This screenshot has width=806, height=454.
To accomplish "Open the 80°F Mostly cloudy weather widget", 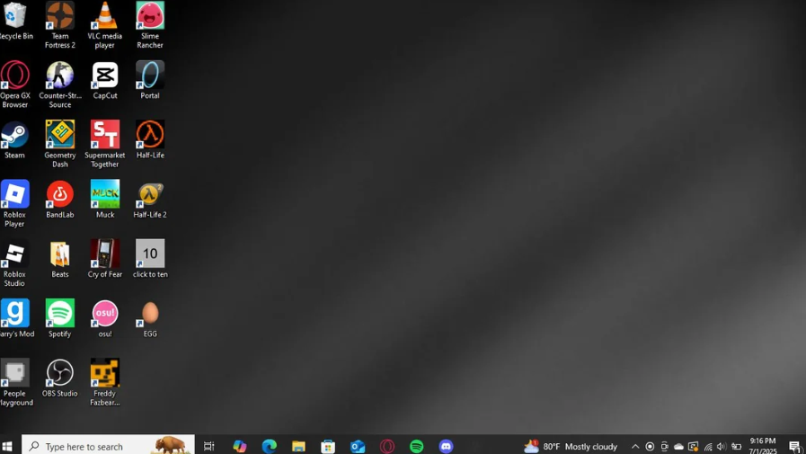I will pos(571,446).
